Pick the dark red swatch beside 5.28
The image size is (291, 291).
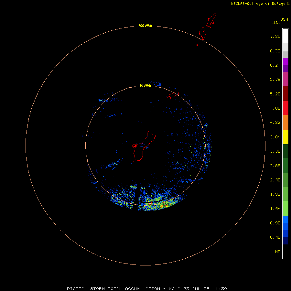pos(286,94)
